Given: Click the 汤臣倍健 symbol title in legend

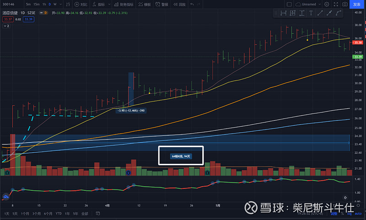Looking at the screenshot, I should 10,13.
